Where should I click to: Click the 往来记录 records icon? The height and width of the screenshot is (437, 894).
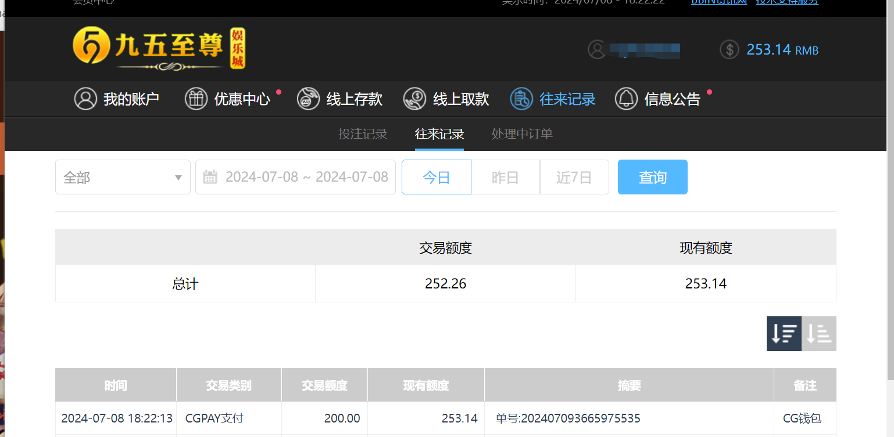point(520,99)
